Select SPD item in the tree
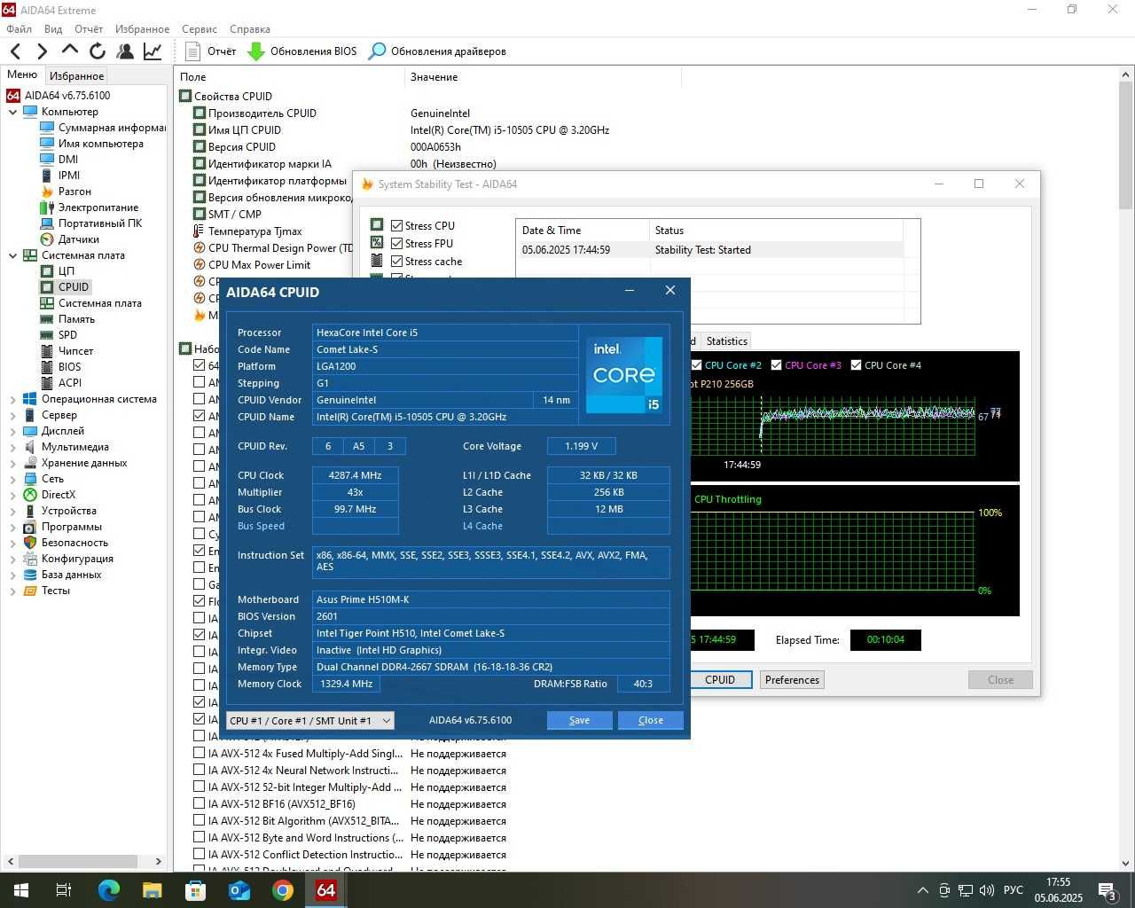The width and height of the screenshot is (1135, 908). pos(59,335)
